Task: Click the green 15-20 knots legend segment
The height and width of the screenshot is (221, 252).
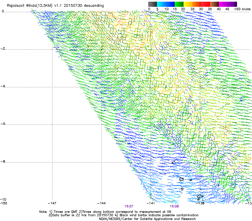Action: [179, 4]
